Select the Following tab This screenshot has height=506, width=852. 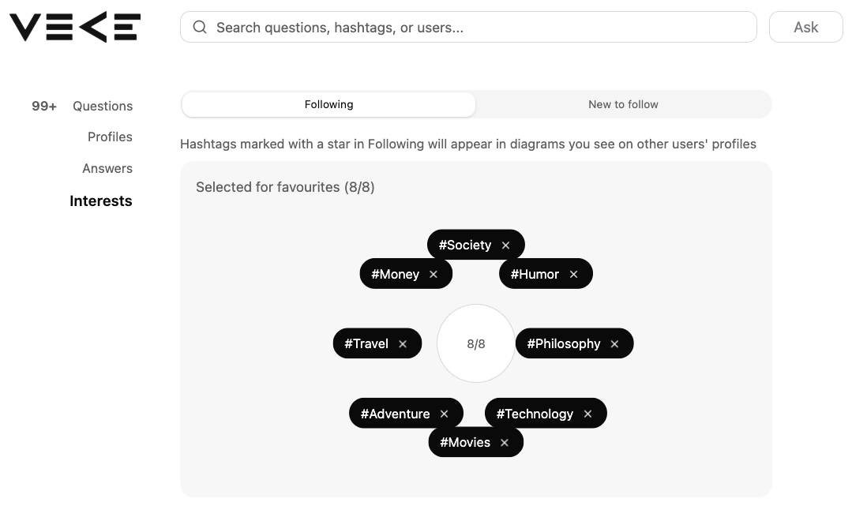[x=328, y=103]
